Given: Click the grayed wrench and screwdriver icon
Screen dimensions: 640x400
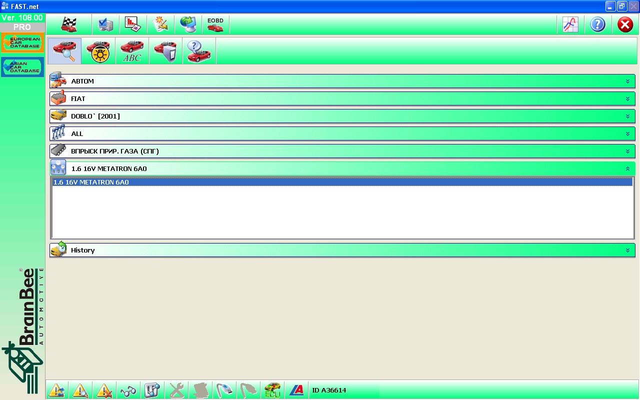Looking at the screenshot, I should tap(176, 390).
